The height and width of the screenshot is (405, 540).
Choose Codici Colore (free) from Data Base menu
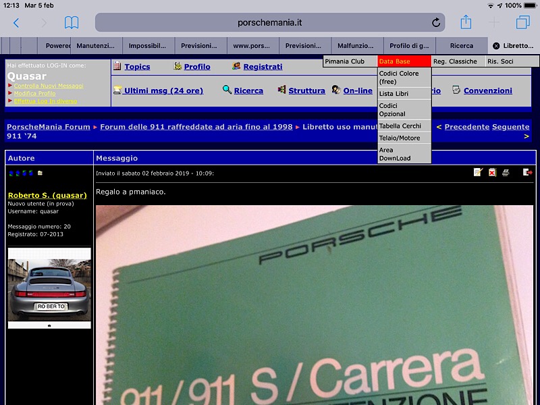coord(404,78)
